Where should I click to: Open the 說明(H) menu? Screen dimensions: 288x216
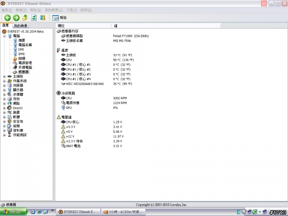pos(86,10)
